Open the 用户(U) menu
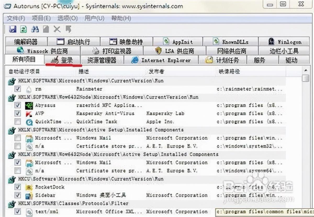The width and height of the screenshot is (314, 217). pos(94,18)
